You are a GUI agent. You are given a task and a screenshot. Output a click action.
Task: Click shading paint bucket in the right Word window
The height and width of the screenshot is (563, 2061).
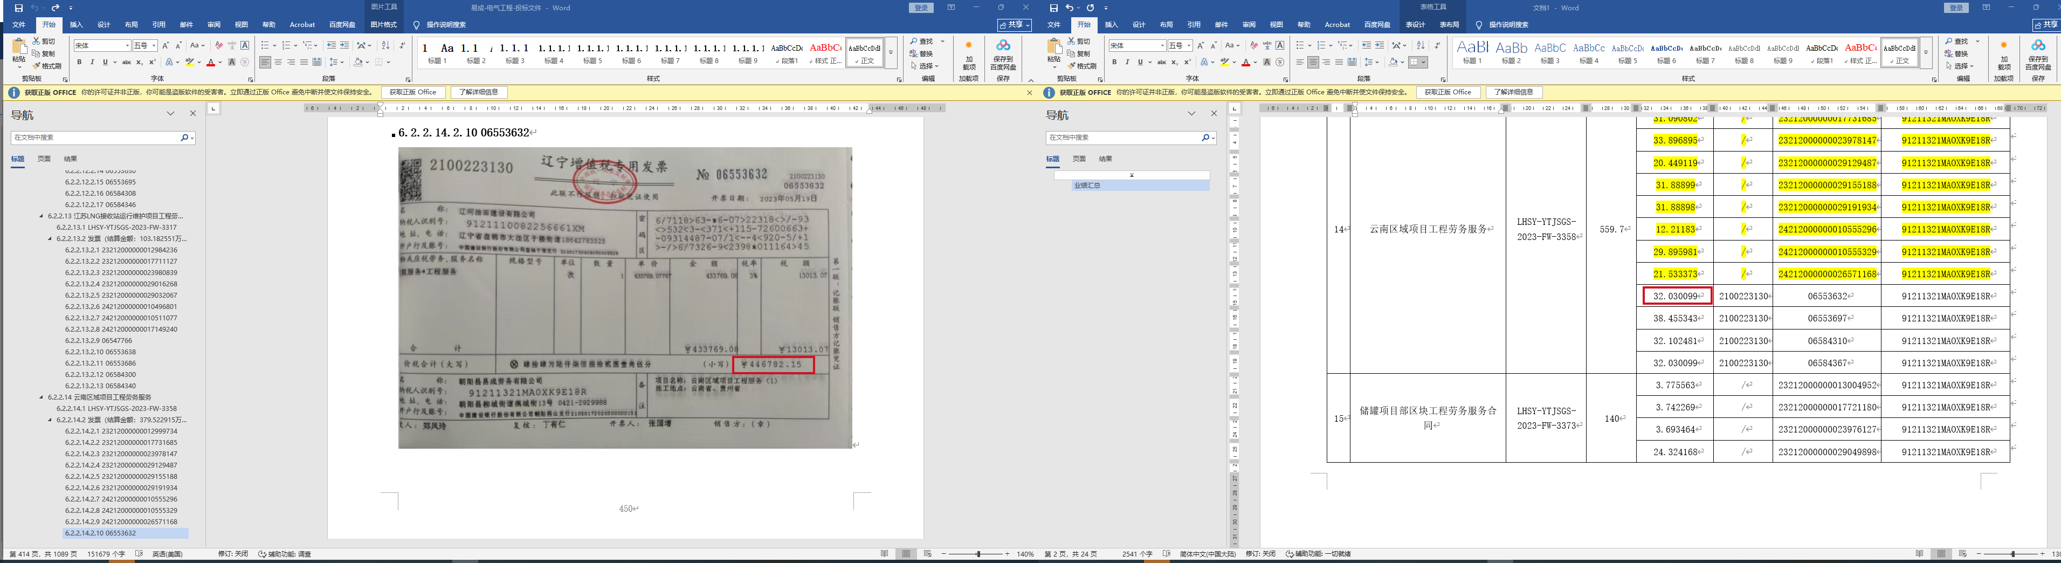[1394, 63]
